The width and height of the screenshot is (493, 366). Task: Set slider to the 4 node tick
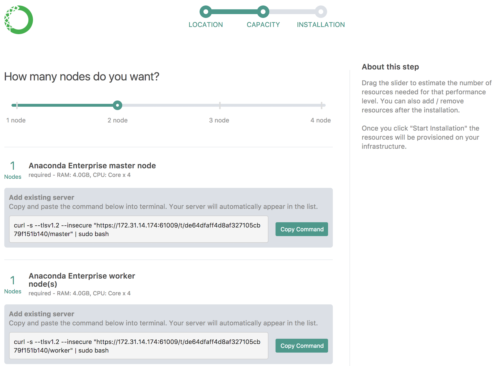click(x=321, y=105)
